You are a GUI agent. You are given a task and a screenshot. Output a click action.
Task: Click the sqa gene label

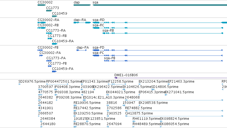coord(95,2)
